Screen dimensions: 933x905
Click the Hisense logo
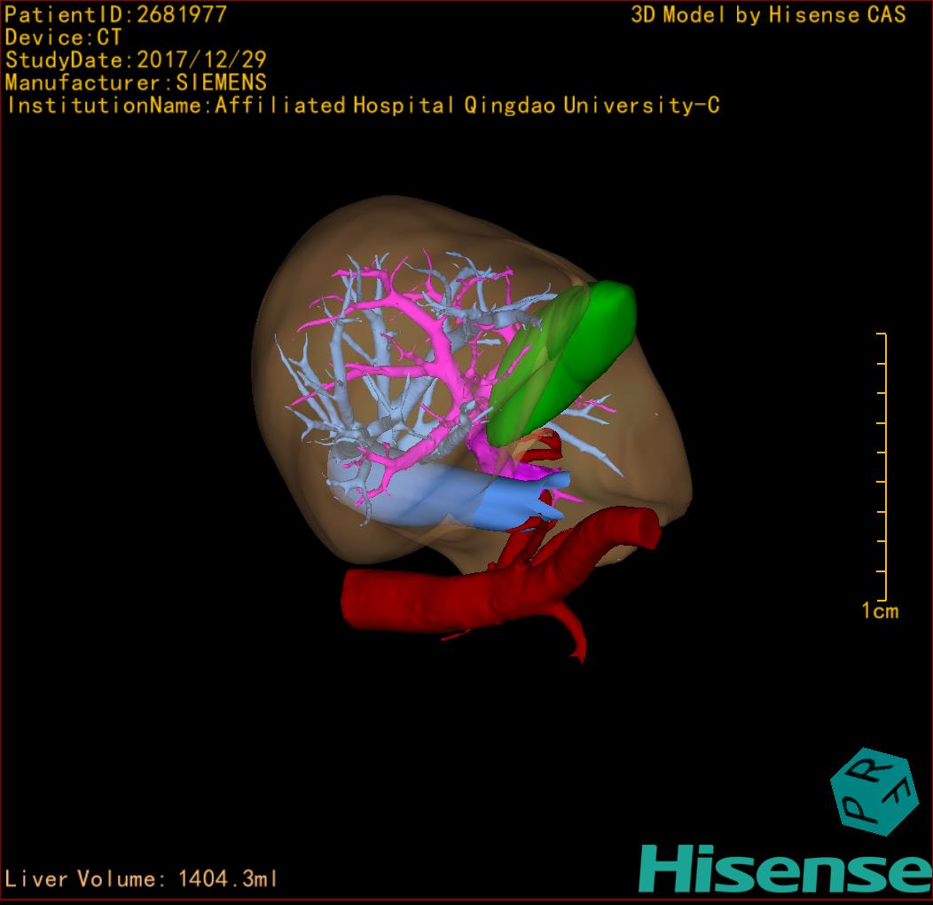click(786, 869)
